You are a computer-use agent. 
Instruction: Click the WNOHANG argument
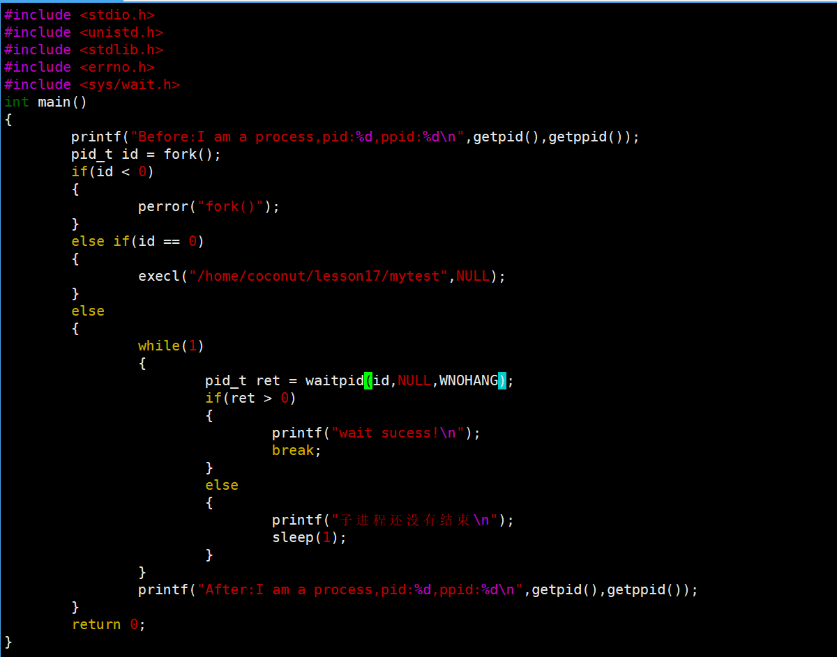tap(469, 380)
